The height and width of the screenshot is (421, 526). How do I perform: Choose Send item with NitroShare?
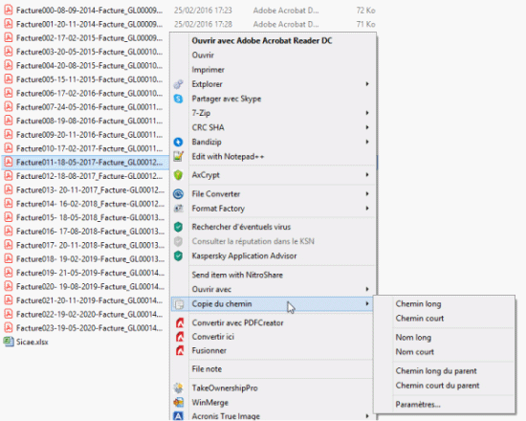[x=237, y=275]
